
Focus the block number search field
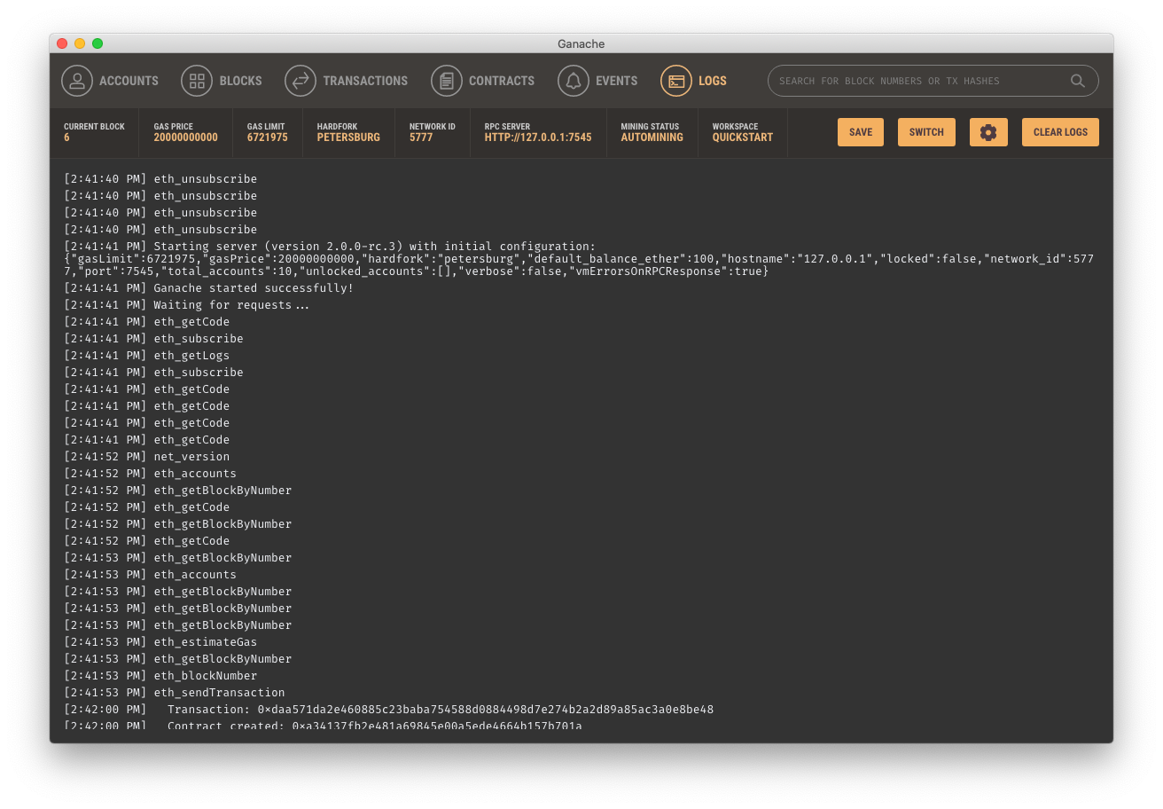click(x=933, y=81)
